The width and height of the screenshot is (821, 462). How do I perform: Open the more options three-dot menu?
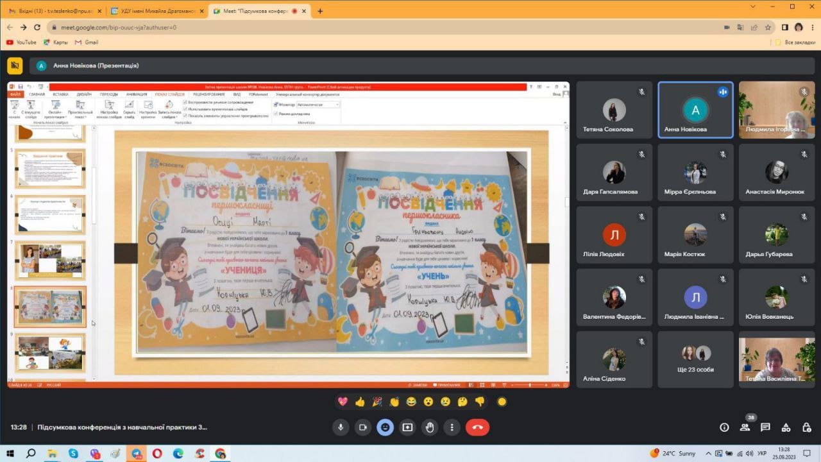[452, 427]
